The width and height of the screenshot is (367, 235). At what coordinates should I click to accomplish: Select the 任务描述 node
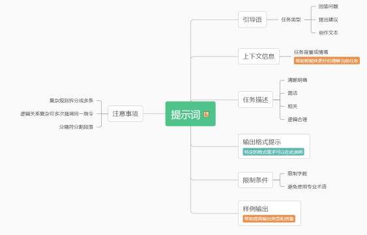tap(256, 100)
